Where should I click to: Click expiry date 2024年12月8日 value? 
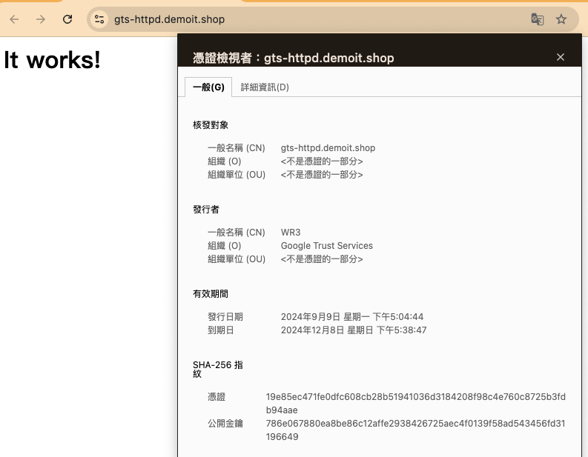click(354, 330)
